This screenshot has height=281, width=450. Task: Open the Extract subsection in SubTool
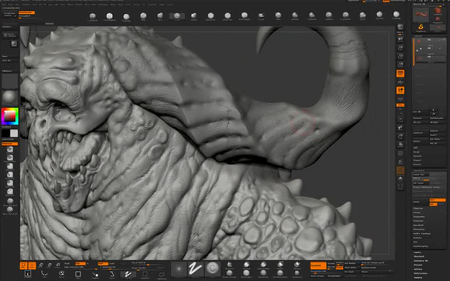417,164
